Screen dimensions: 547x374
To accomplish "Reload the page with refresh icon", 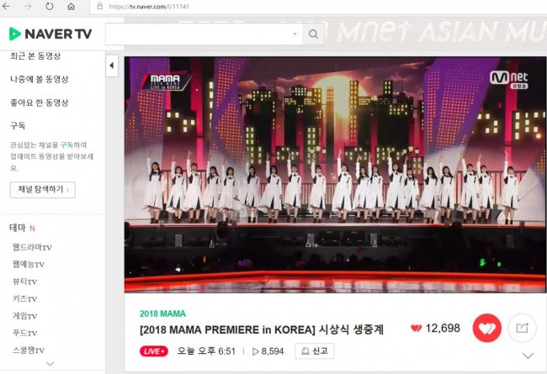I will click(50, 6).
